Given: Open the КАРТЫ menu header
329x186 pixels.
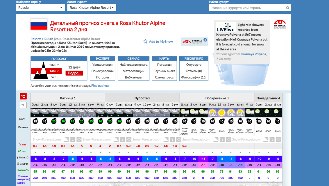Looking at the screenshot, I should point(164,59).
